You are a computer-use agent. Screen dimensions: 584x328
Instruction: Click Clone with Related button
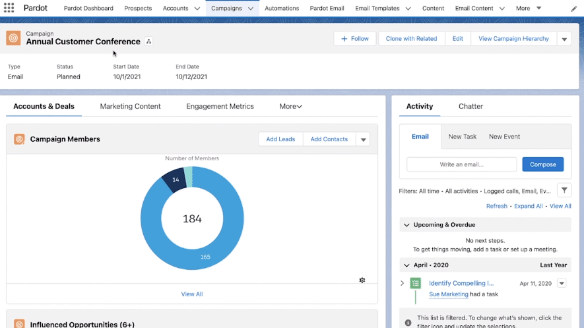point(411,39)
